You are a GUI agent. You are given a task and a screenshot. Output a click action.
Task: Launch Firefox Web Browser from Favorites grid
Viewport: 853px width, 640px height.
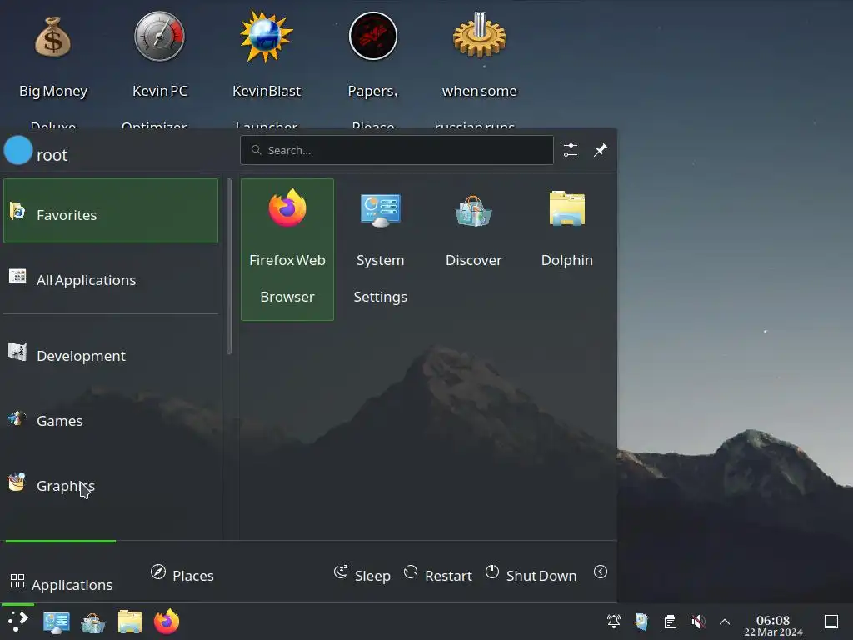(x=287, y=249)
